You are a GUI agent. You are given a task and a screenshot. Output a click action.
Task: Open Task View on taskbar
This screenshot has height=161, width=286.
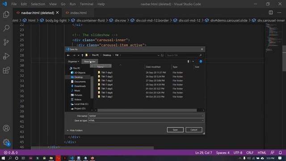tap(23, 158)
